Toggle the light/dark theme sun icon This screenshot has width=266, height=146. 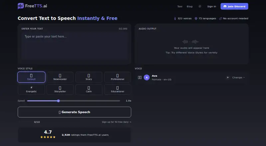coord(200,6)
